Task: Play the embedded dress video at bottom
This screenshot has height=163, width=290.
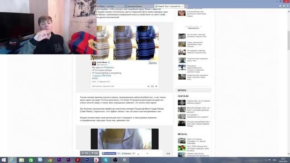Action: coord(125,139)
